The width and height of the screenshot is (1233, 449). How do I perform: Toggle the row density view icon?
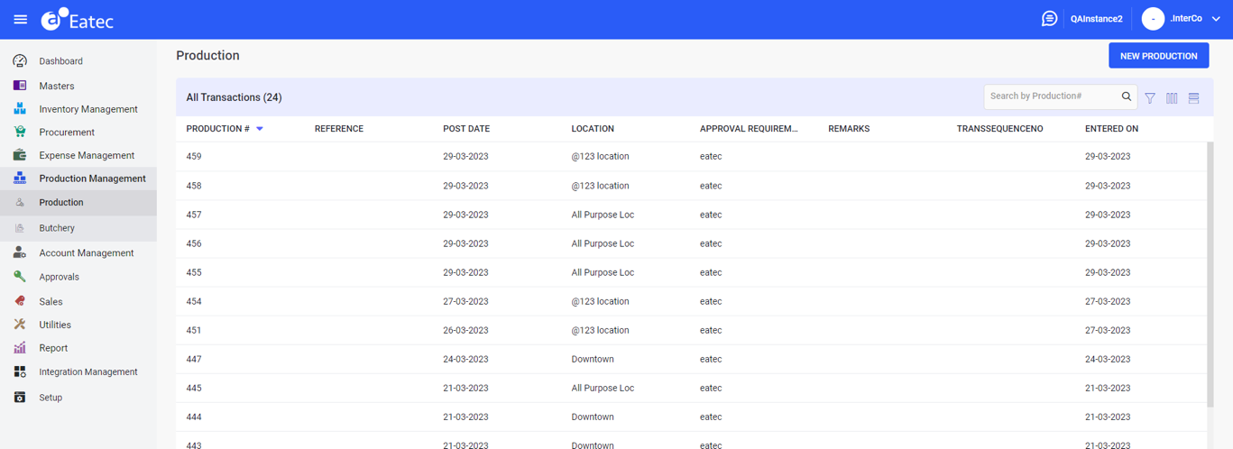click(x=1193, y=97)
